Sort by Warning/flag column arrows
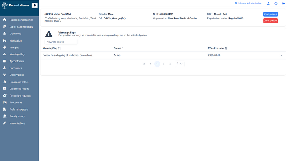This screenshot has height=161, width=287. pos(60,48)
